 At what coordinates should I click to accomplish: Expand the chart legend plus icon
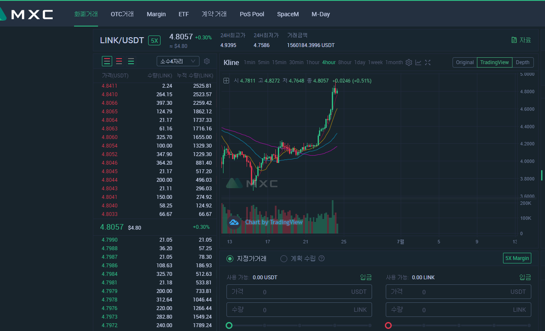click(x=226, y=80)
